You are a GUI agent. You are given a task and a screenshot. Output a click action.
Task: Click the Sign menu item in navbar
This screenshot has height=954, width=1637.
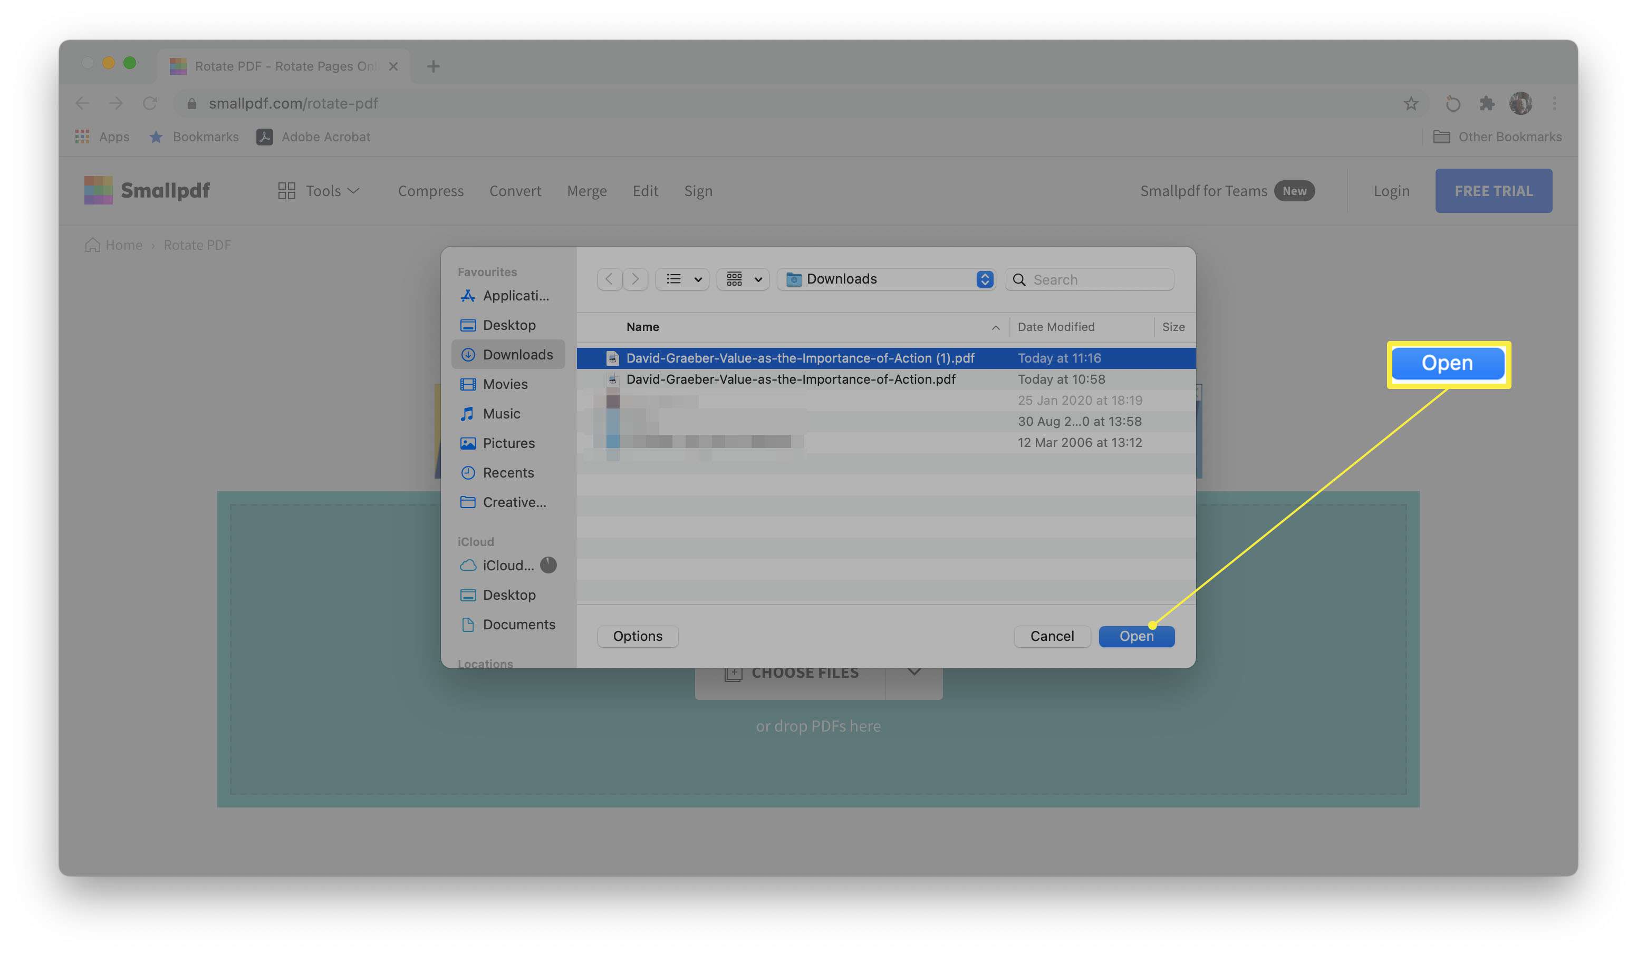(x=698, y=190)
